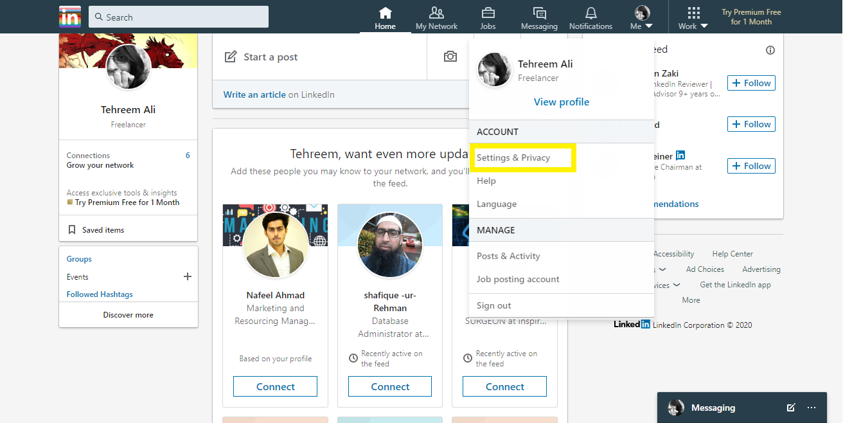Open Followed Hashtags
Viewport: 852px width, 423px height.
(x=100, y=294)
